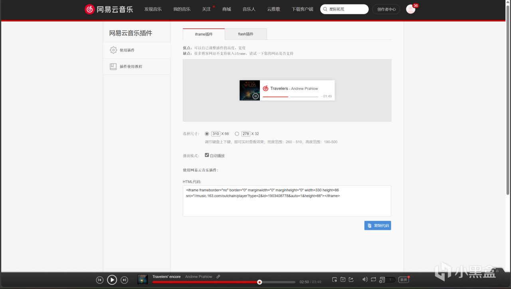Viewport: 511px width, 289px height.
Task: Pause the Travelers preview widget
Action: [x=255, y=96]
